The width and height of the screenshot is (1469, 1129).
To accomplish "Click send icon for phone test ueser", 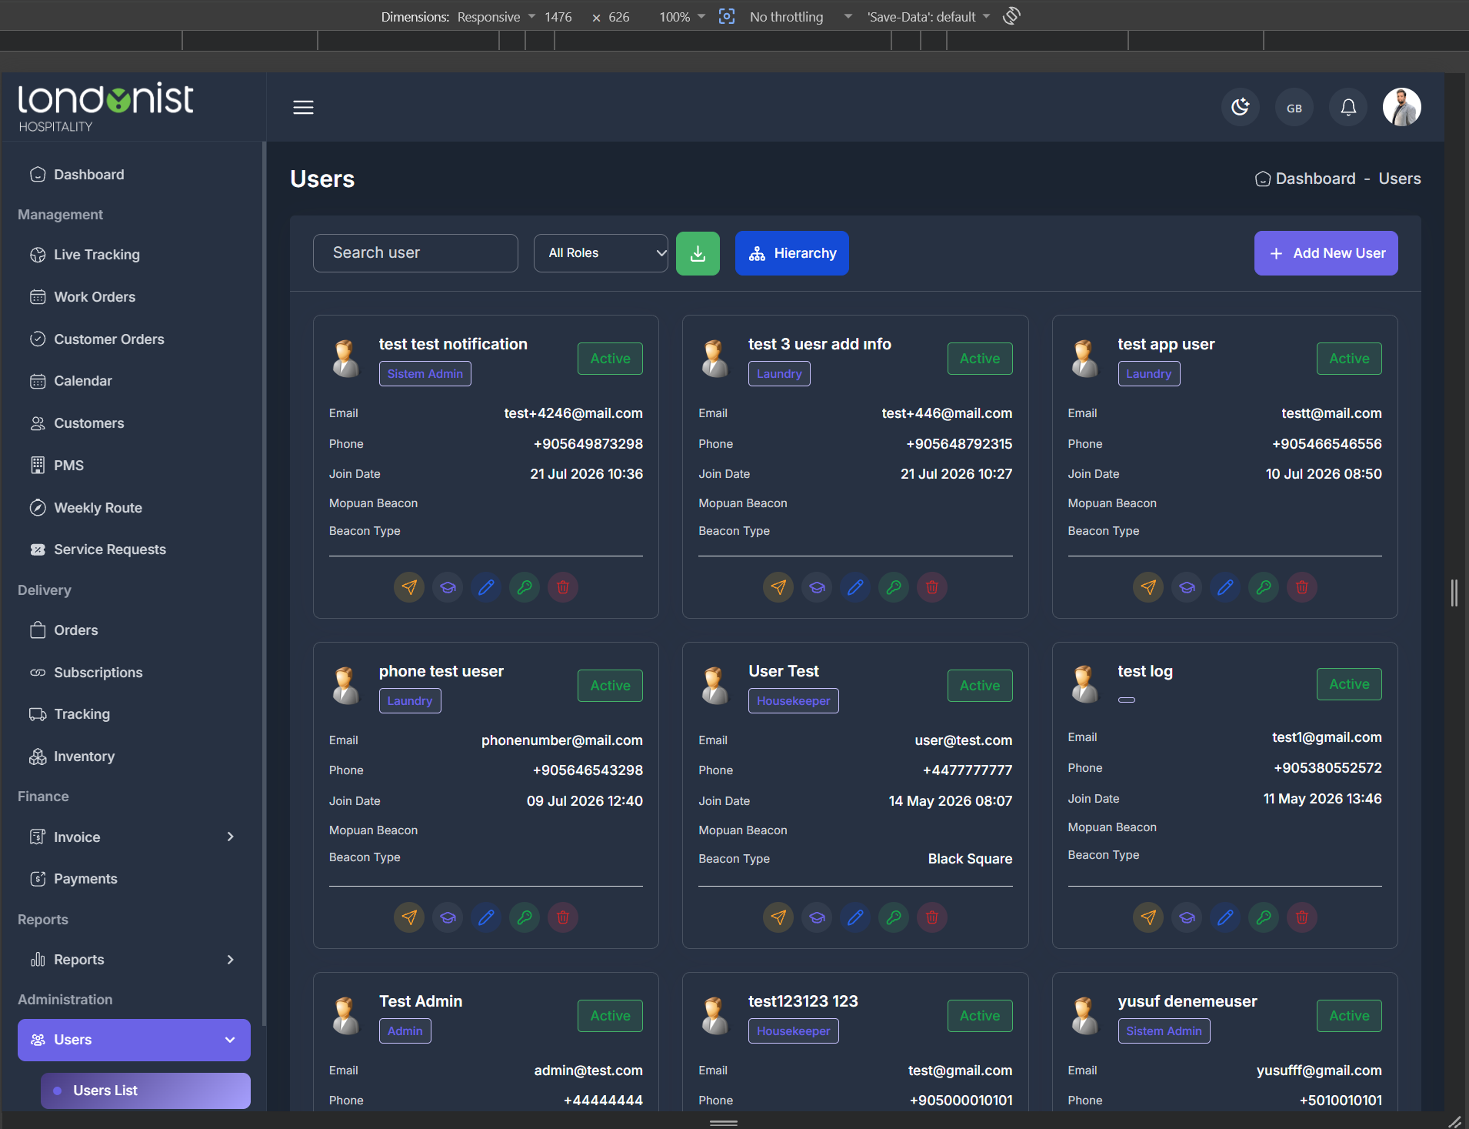I will (x=409, y=917).
